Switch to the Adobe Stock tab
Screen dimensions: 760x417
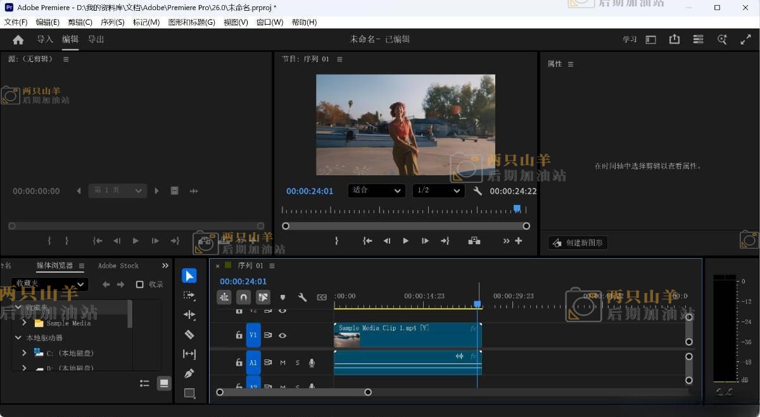click(118, 266)
